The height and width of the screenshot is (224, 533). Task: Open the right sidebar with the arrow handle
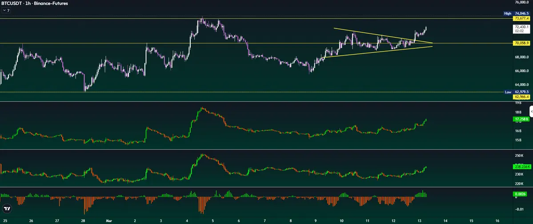tap(531, 112)
